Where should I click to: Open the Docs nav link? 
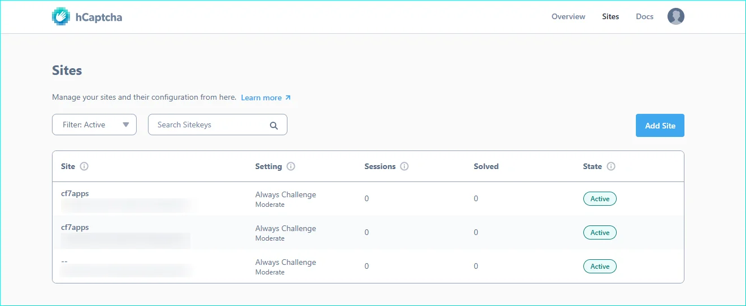click(x=644, y=16)
